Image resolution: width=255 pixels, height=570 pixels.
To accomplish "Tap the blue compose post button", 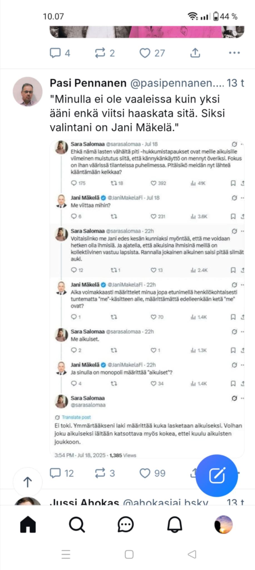I will (x=217, y=475).
